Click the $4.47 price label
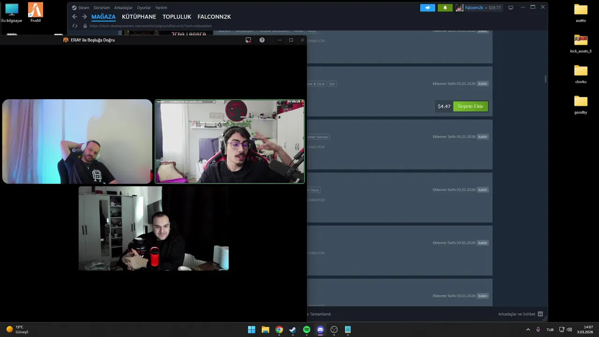The image size is (599, 337). (x=444, y=106)
